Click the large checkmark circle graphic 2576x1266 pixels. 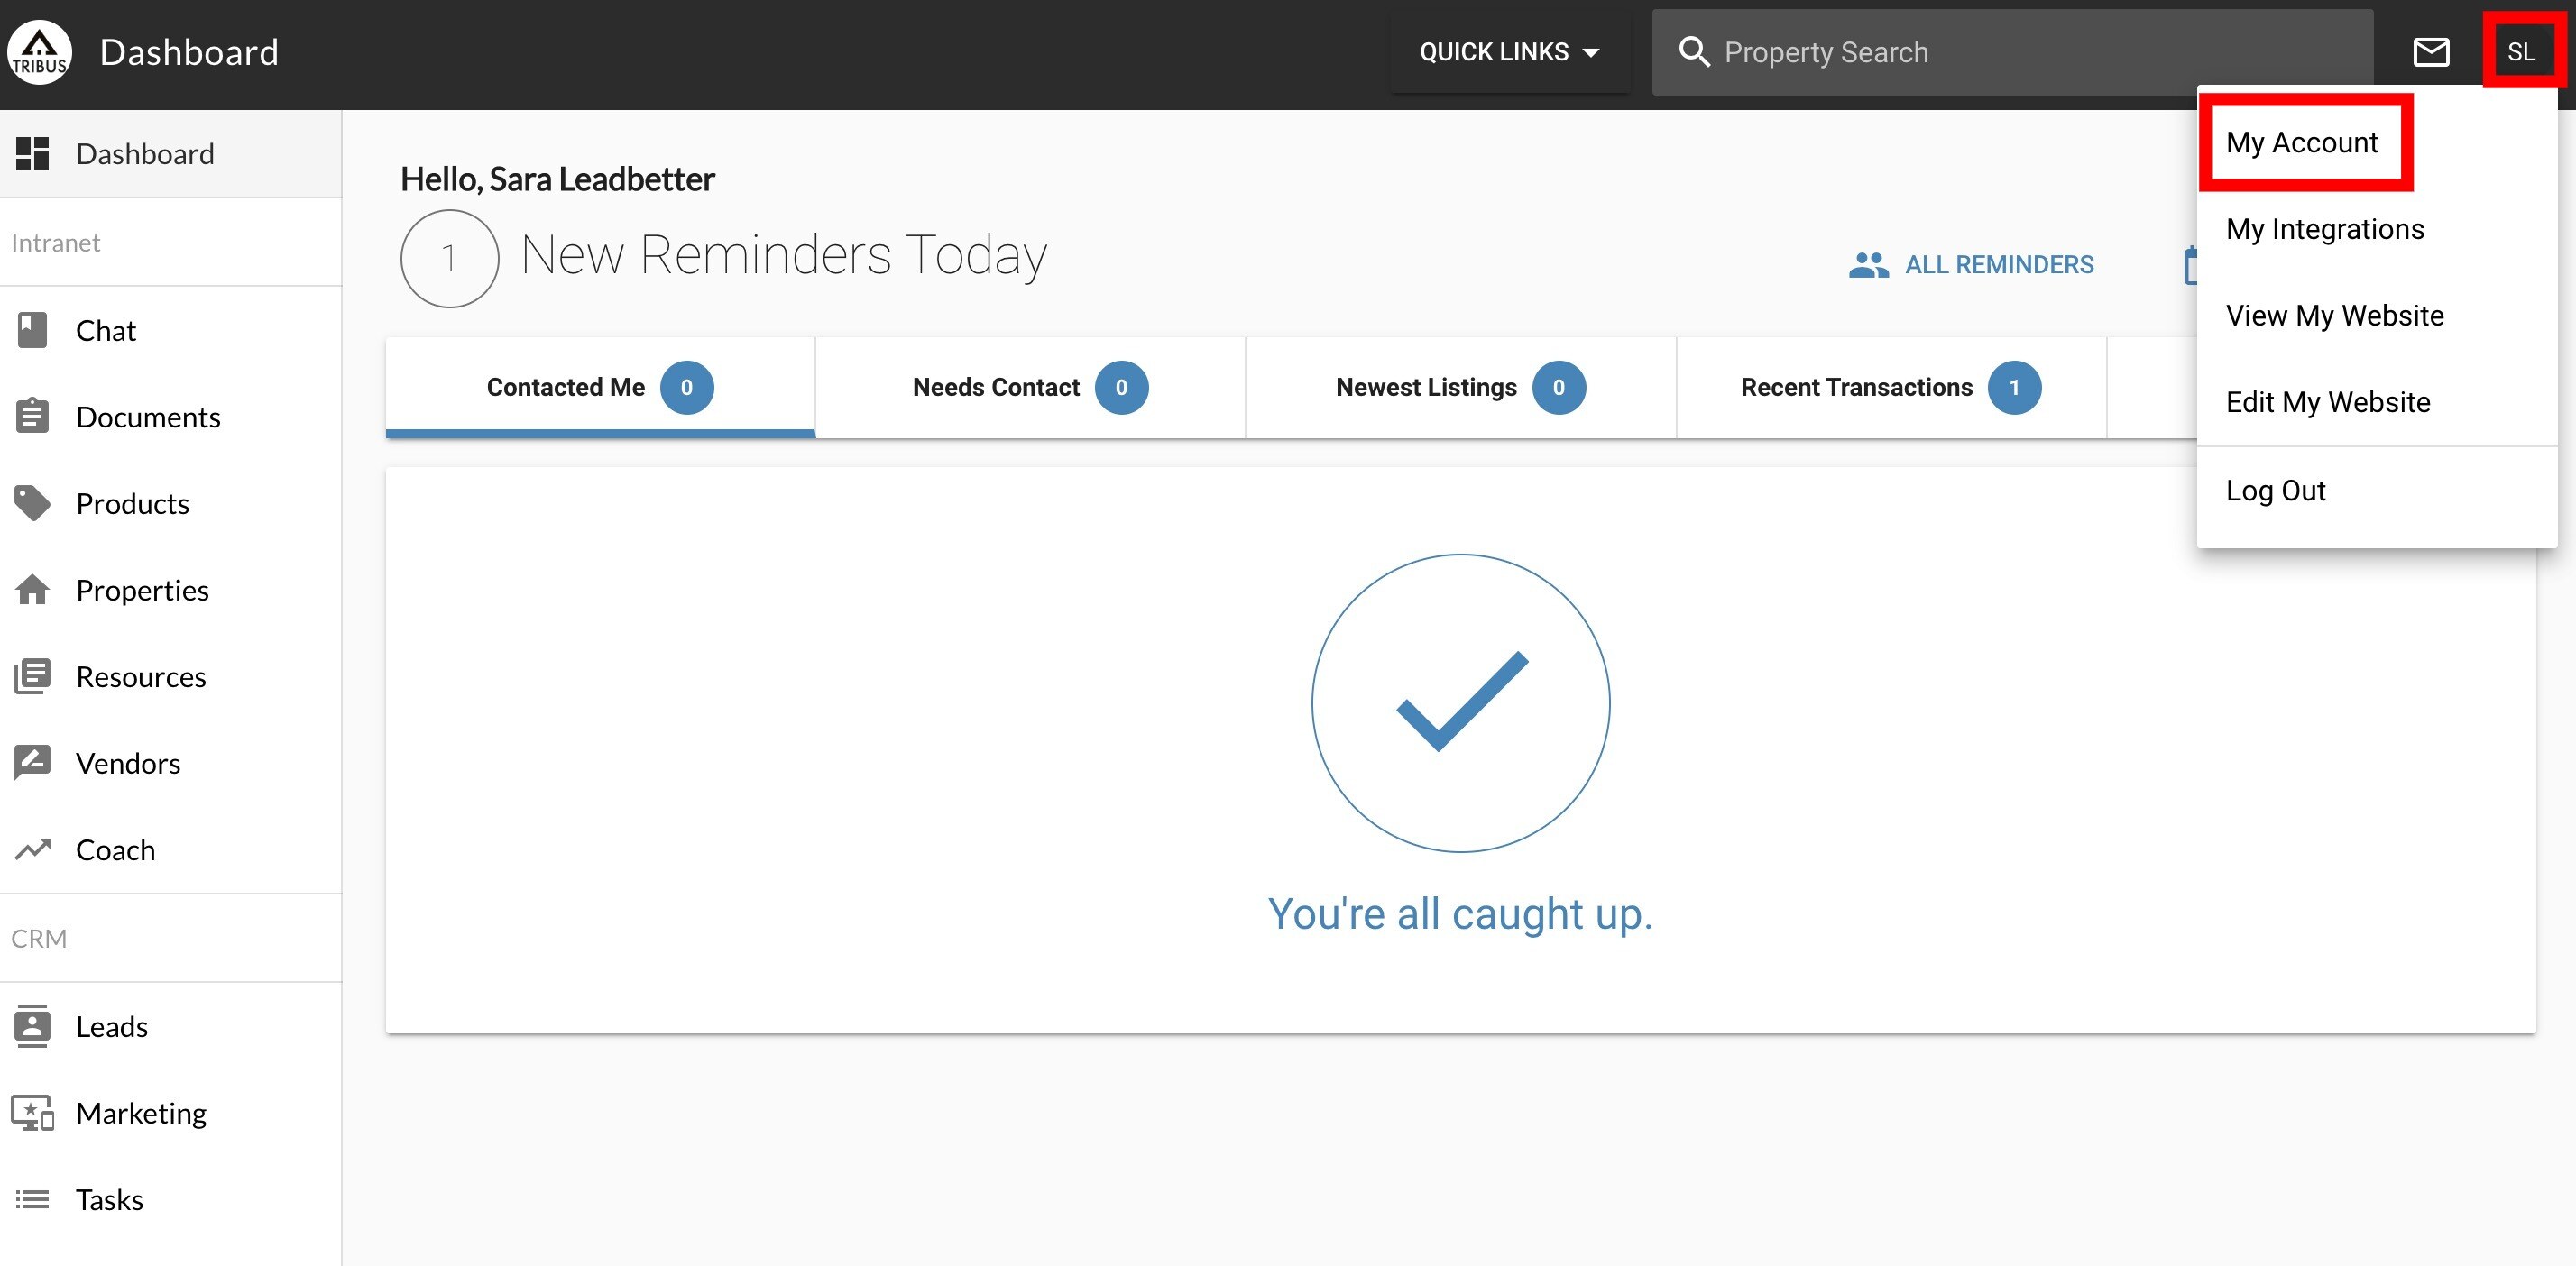click(x=1460, y=703)
